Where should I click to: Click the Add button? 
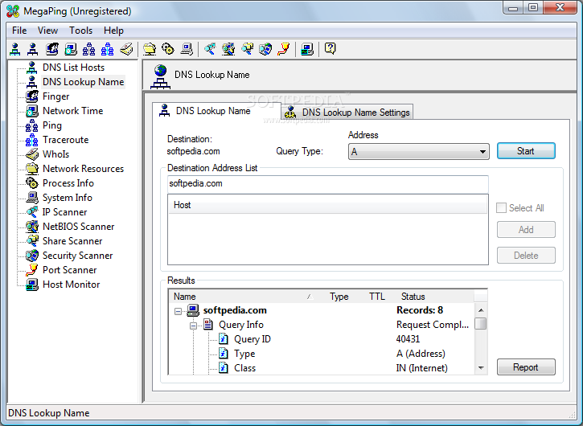(526, 230)
